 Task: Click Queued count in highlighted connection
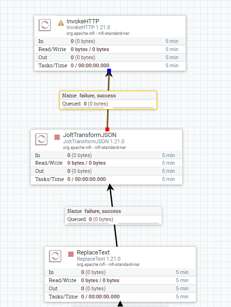pyautogui.click(x=96, y=104)
